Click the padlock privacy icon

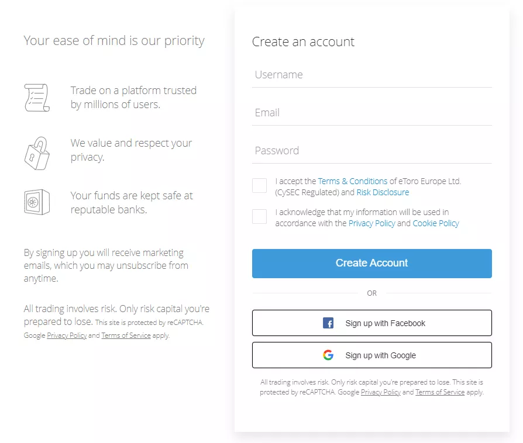pyautogui.click(x=36, y=153)
